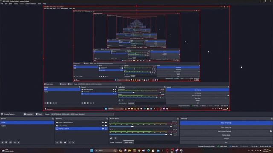Screen dimensions: 273x153
Task: Configure virtual camera gear icon
Action: coord(271,131)
